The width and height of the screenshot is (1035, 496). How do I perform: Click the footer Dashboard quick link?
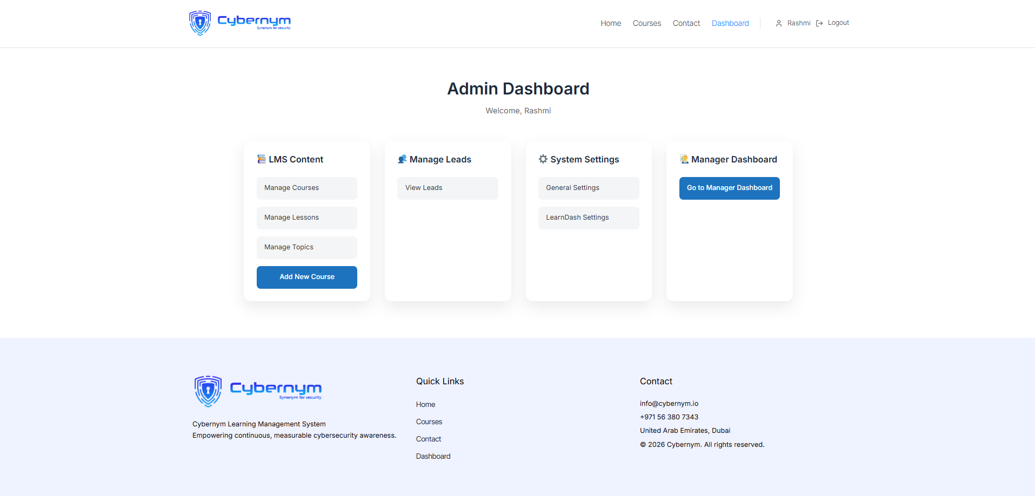(x=433, y=456)
